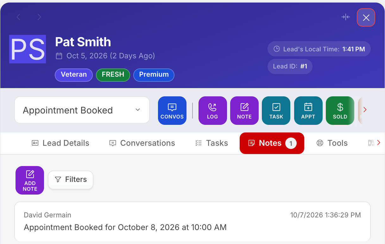This screenshot has width=385, height=244.
Task: Show more action buttons red arrow
Action: [x=365, y=110]
